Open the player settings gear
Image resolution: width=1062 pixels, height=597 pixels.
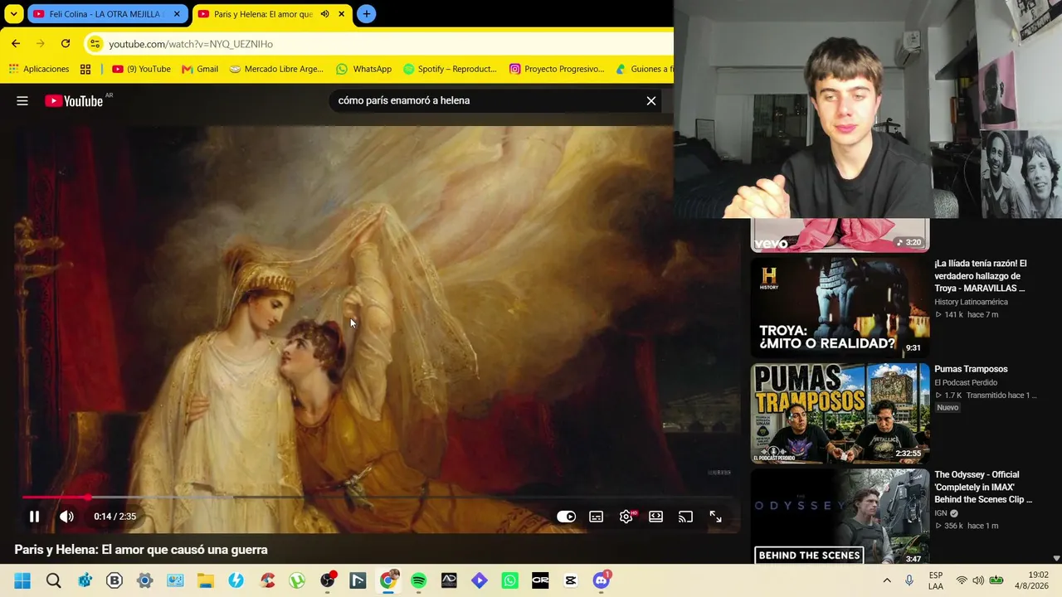click(x=626, y=517)
